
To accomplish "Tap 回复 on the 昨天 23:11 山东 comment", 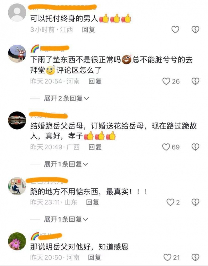I will (93, 202).
